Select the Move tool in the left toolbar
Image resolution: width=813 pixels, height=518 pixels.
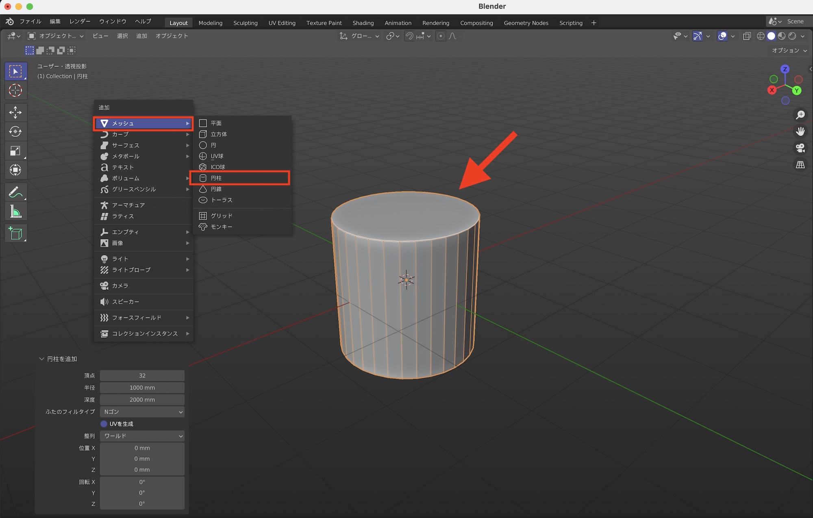[x=15, y=112]
